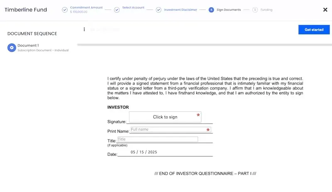Click the 'Click to sign' signature box
Screen dimensions: 332x192
(x=165, y=117)
